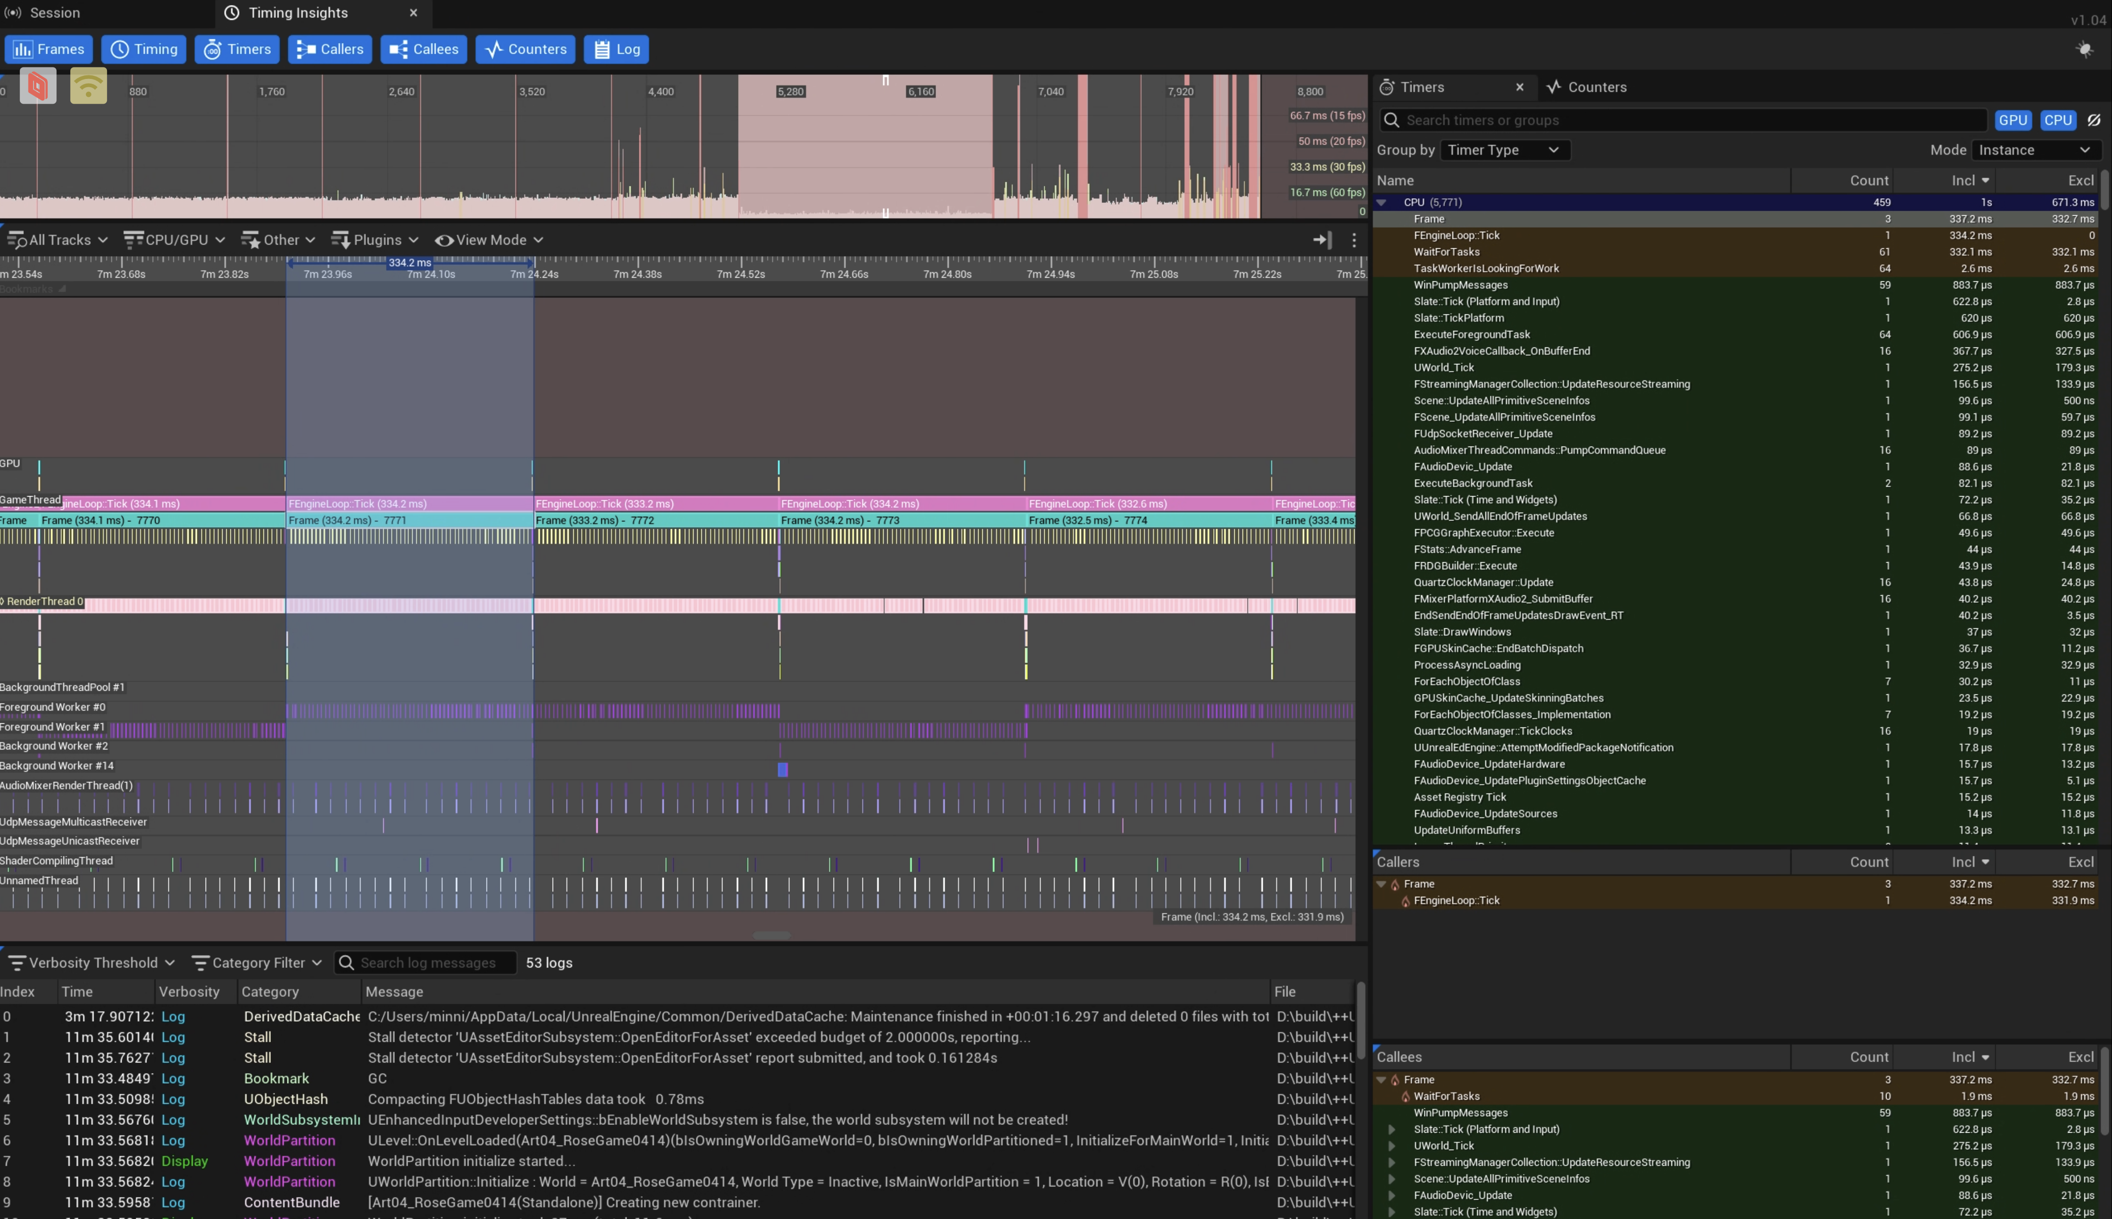Open the three-dots options menu in the timing toolbar
Screen dimensions: 2112x1219
pos(1354,240)
